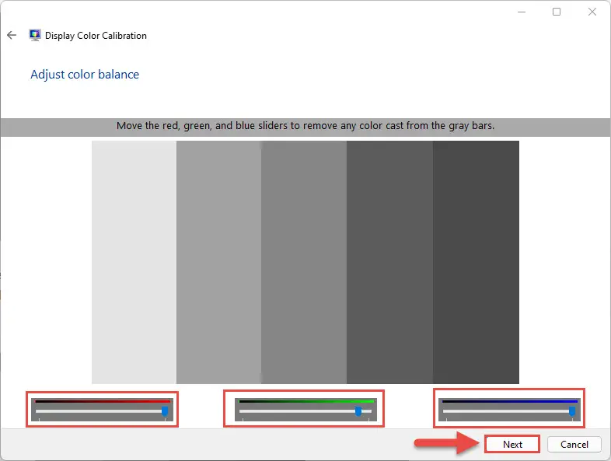The height and width of the screenshot is (461, 611).
Task: Click the darkest gray sample bar
Action: coord(476,262)
